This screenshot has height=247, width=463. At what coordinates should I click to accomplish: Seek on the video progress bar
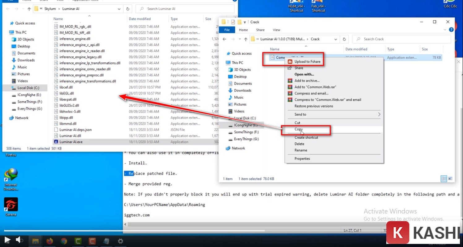pos(231,231)
